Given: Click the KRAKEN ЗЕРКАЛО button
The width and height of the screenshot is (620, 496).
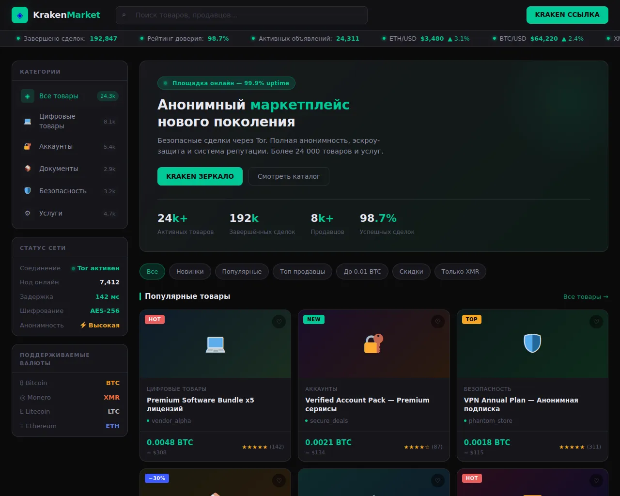Looking at the screenshot, I should pos(200,176).
